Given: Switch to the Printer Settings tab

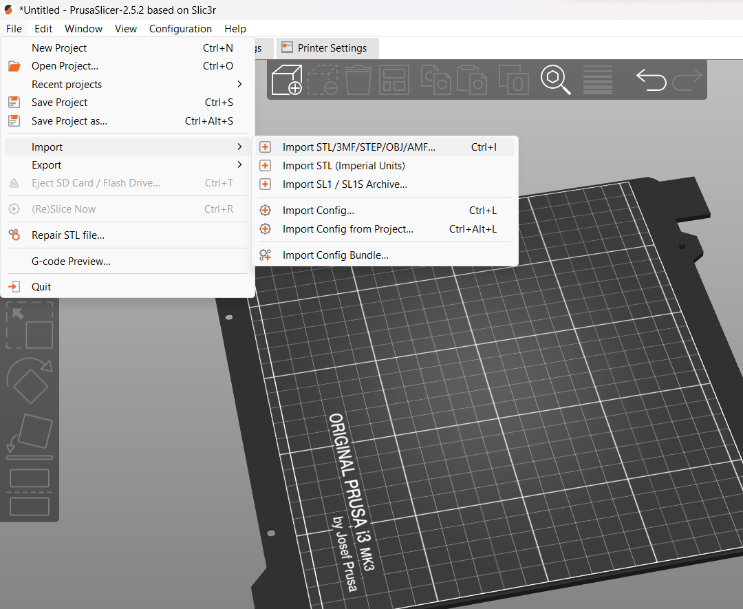Looking at the screenshot, I should 327,48.
